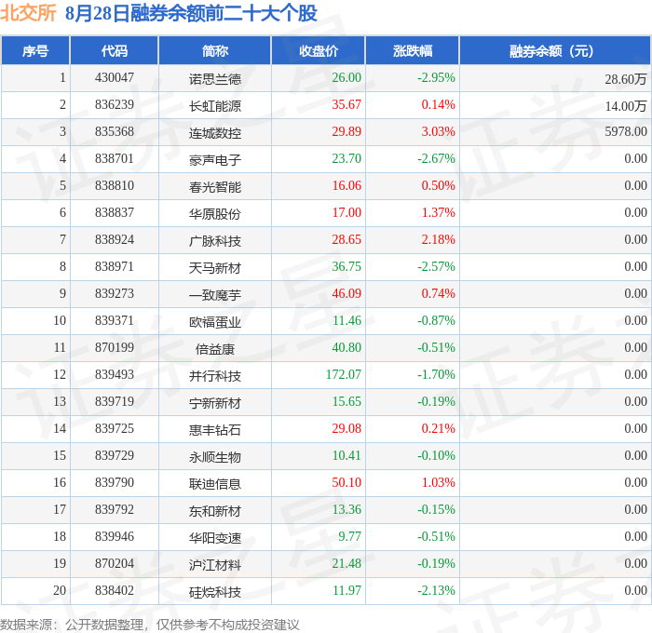Select stock name 诺思兰德

[x=215, y=78]
